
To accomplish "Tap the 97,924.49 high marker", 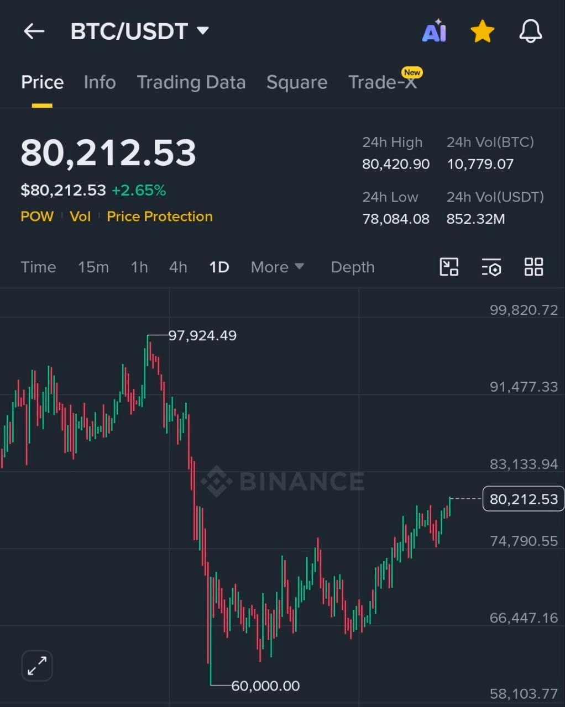I will pos(202,335).
